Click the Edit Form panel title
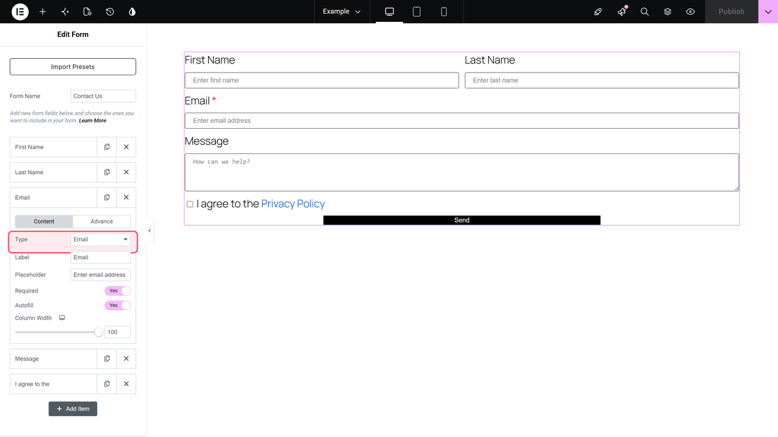This screenshot has width=778, height=437. tap(73, 34)
